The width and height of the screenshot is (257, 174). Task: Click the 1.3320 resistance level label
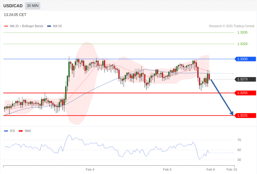[x=242, y=44]
